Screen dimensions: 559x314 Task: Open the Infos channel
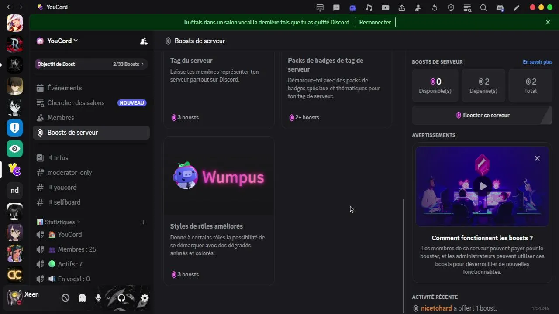click(x=91, y=158)
